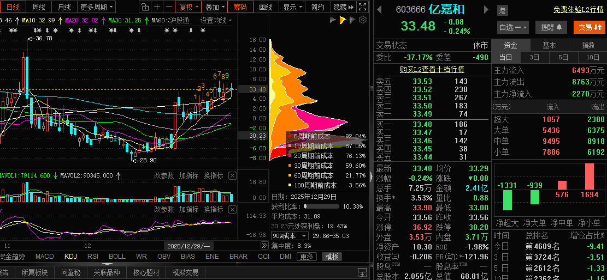Open the 叠加 overlay dropdown
The width and height of the screenshot is (607, 280).
pos(215,7)
